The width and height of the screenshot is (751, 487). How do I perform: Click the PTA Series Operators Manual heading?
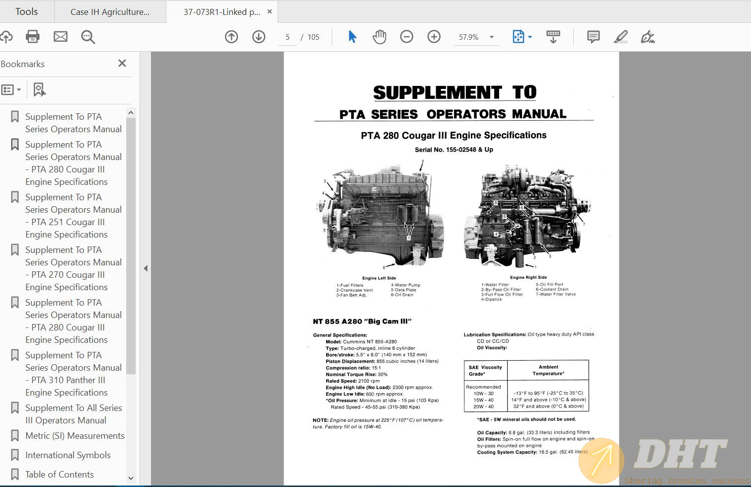pos(453,114)
